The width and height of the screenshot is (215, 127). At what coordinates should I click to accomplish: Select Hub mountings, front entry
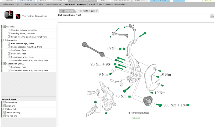click(23, 43)
